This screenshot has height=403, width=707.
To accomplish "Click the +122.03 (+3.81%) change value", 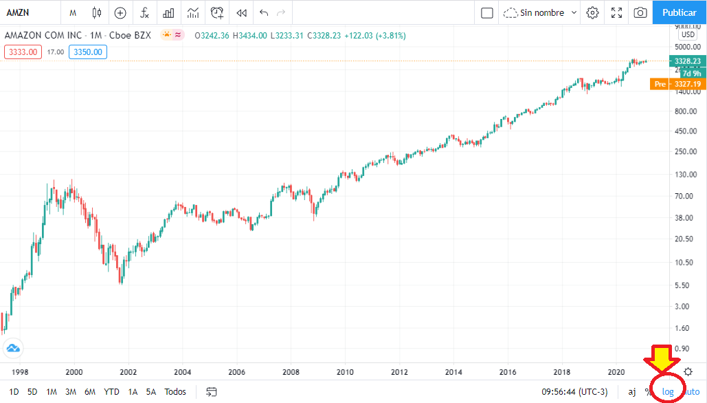I will pyautogui.click(x=375, y=36).
